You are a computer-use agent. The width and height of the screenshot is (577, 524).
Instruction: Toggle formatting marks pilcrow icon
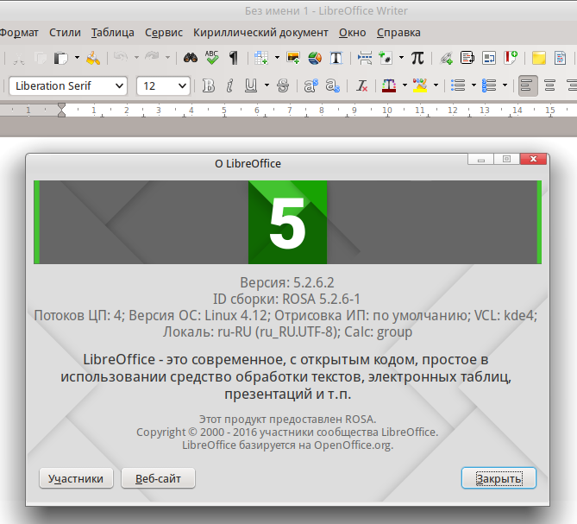pos(234,58)
